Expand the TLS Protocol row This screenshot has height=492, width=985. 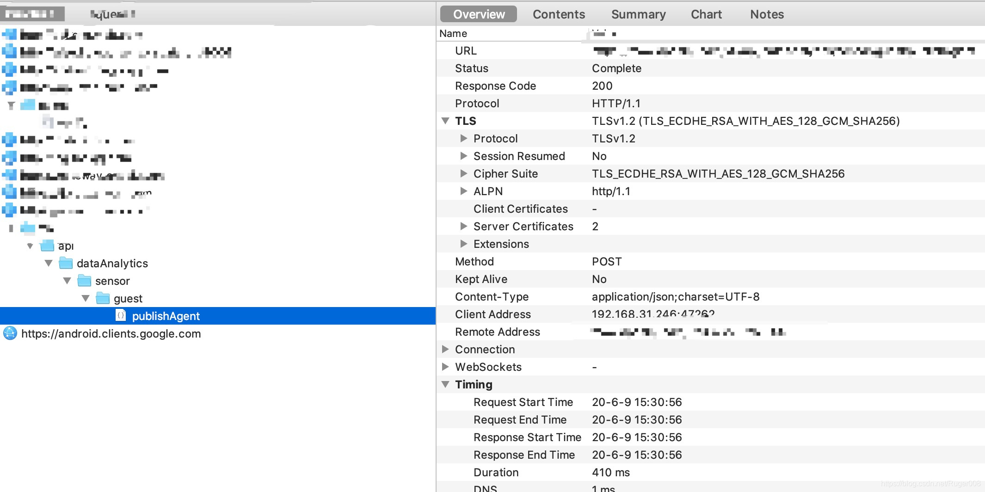tap(463, 138)
